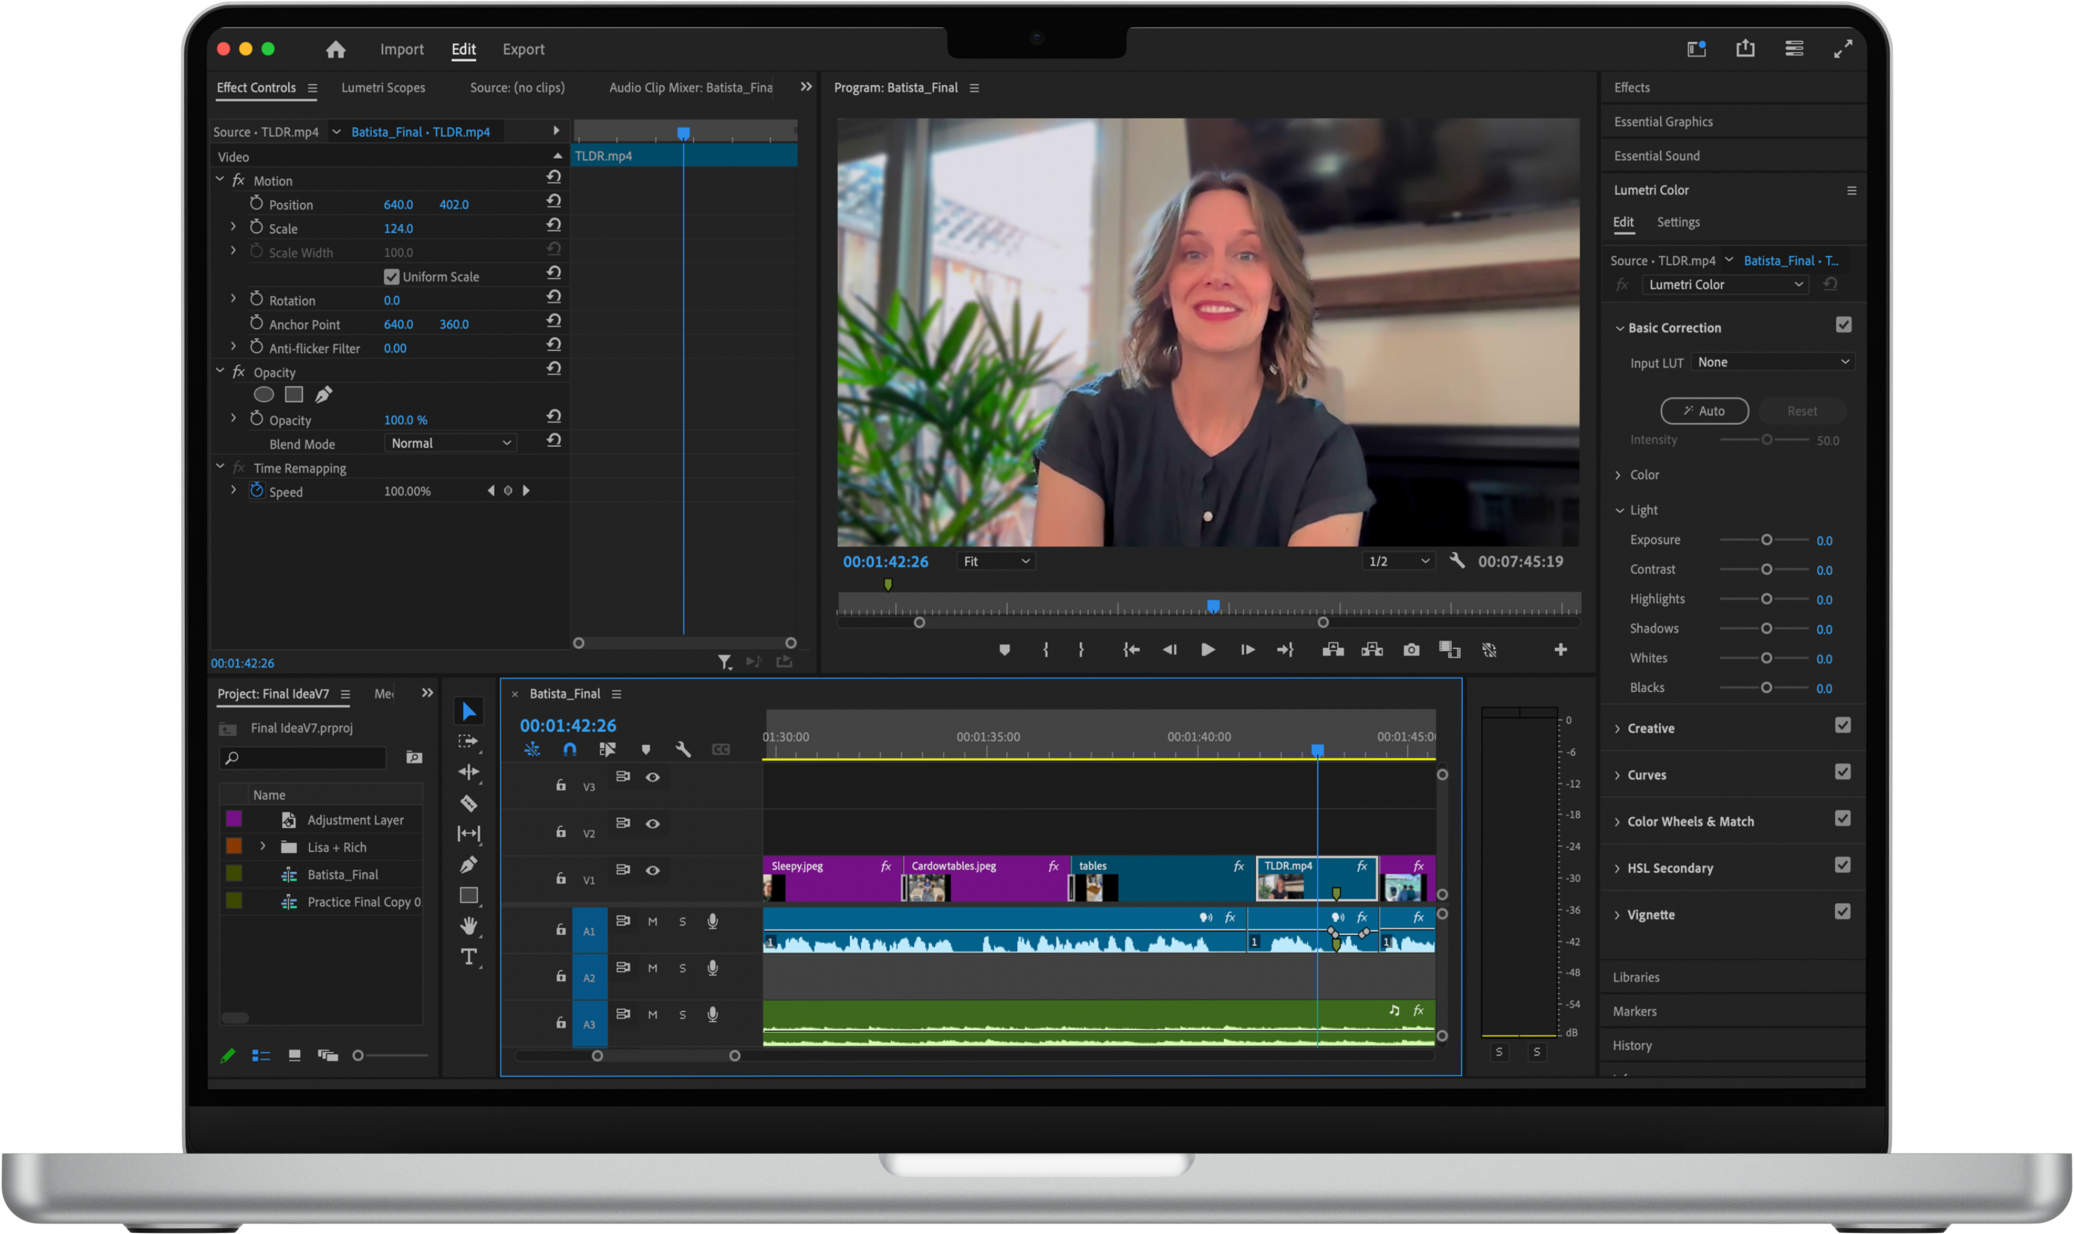This screenshot has height=1234, width=2074.
Task: Open the Fit zoom level dropdown
Action: coord(996,561)
